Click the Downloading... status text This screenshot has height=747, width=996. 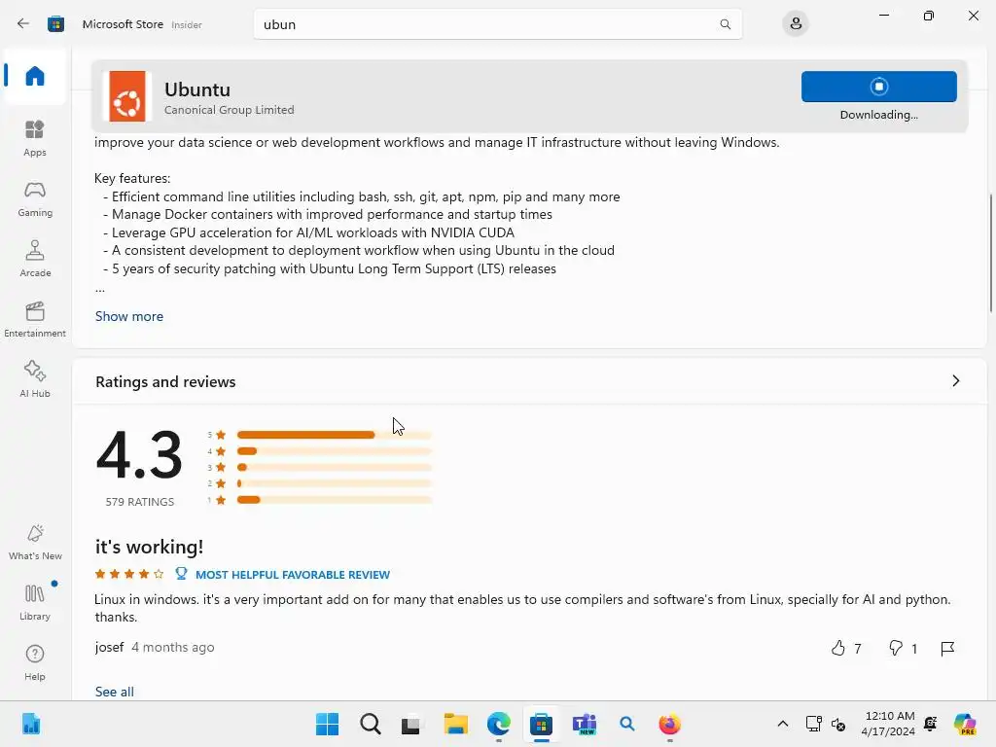(878, 115)
